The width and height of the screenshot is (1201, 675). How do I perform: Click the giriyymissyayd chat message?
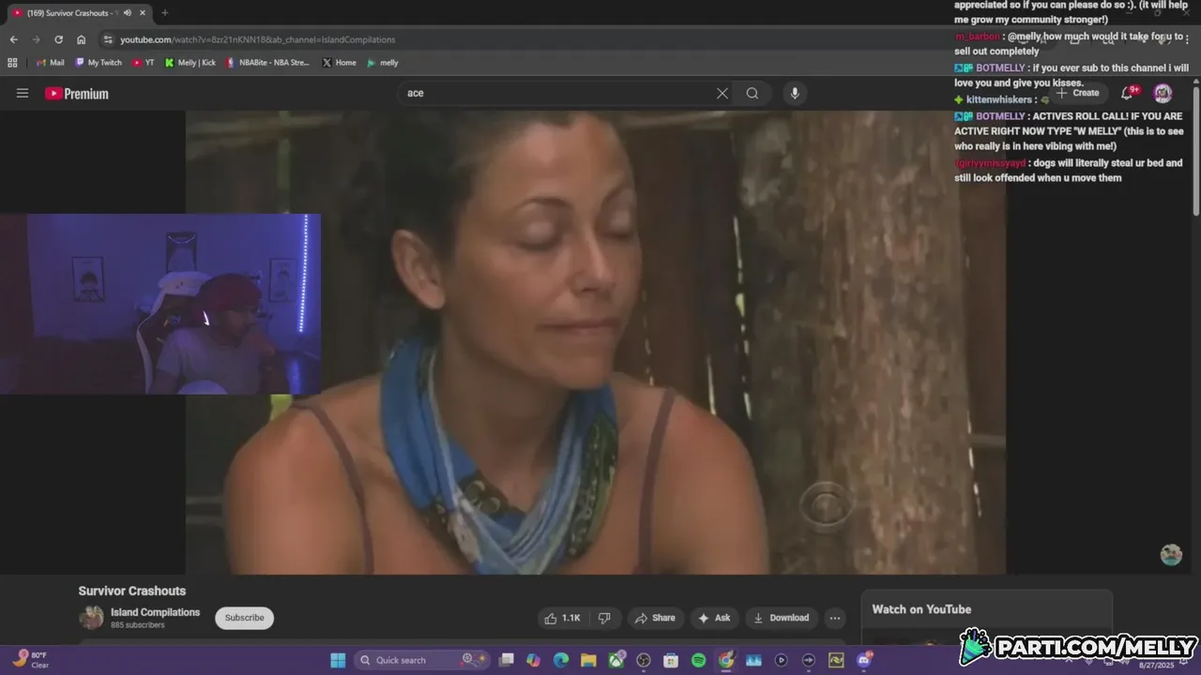[x=1070, y=170]
